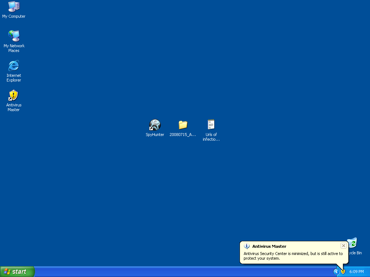The image size is (370, 277).
Task: Click the Internet Explorer label text
Action: coord(14,78)
